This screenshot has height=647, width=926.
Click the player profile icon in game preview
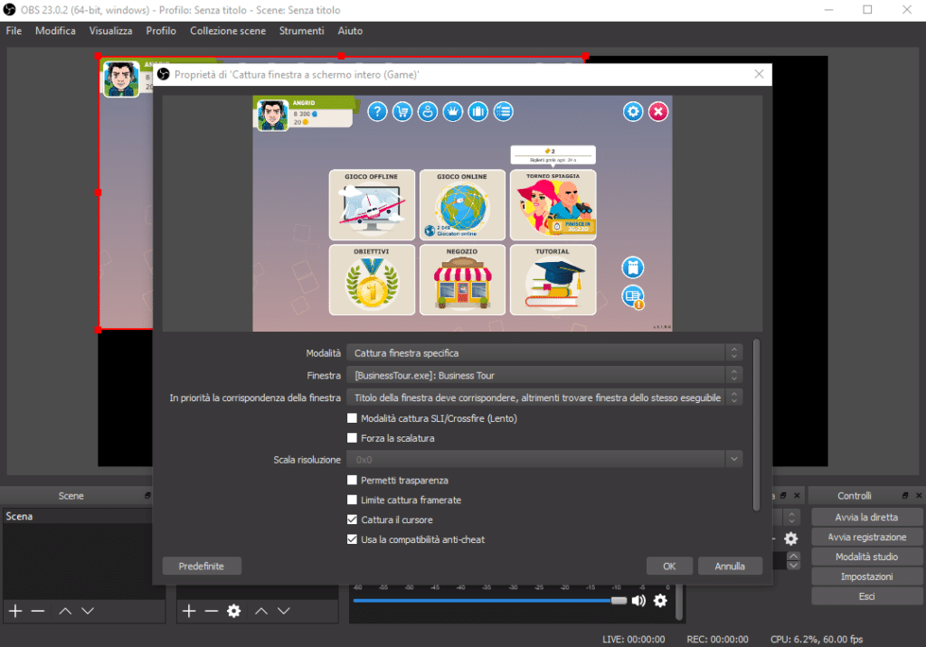[428, 111]
